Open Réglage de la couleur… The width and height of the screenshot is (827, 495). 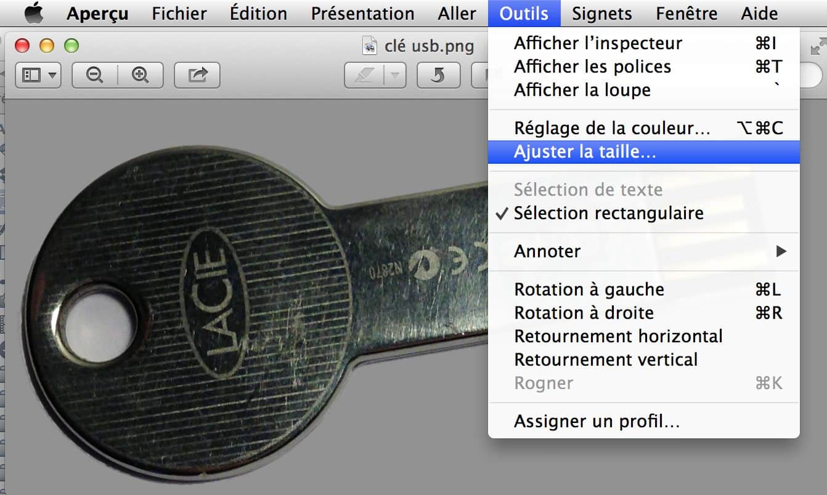point(644,128)
